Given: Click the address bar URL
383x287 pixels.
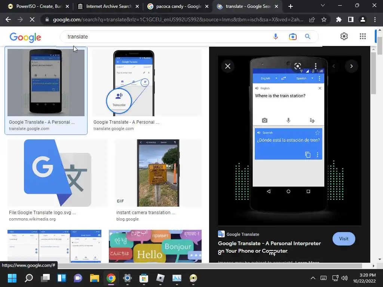Looking at the screenshot, I should (178, 19).
